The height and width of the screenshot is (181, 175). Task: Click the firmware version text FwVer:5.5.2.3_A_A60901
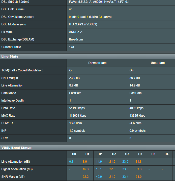click(86, 2)
